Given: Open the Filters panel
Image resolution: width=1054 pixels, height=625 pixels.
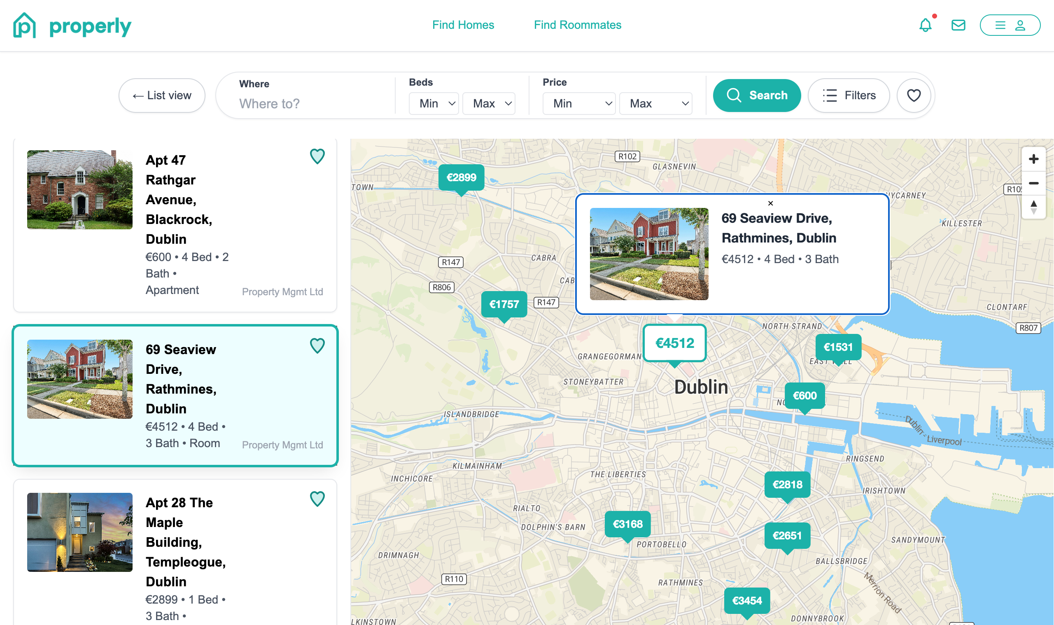Looking at the screenshot, I should (849, 95).
